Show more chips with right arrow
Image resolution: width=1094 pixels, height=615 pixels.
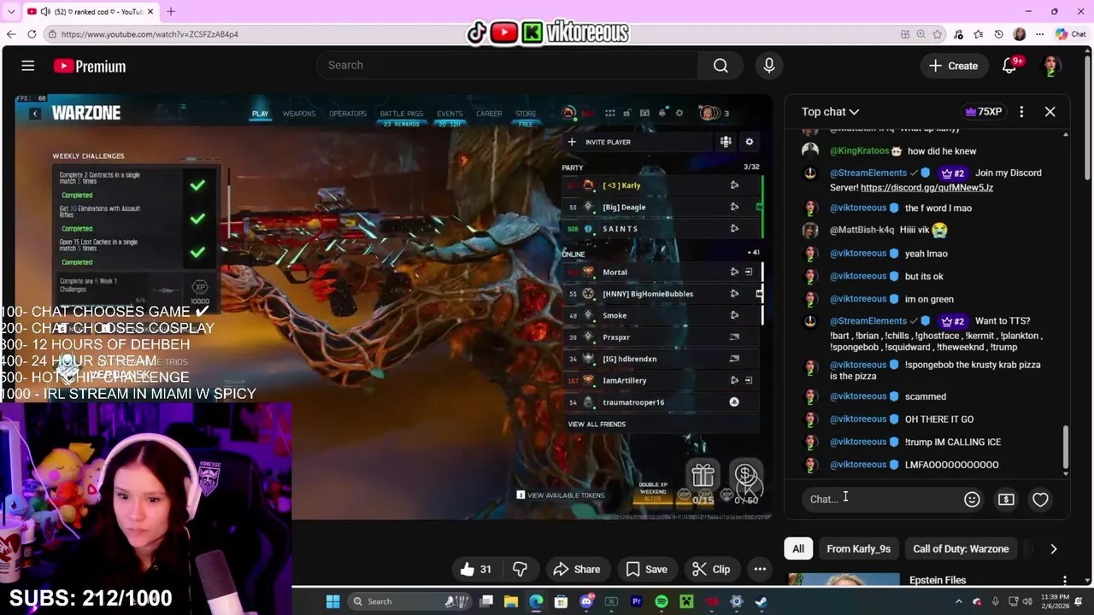1053,549
